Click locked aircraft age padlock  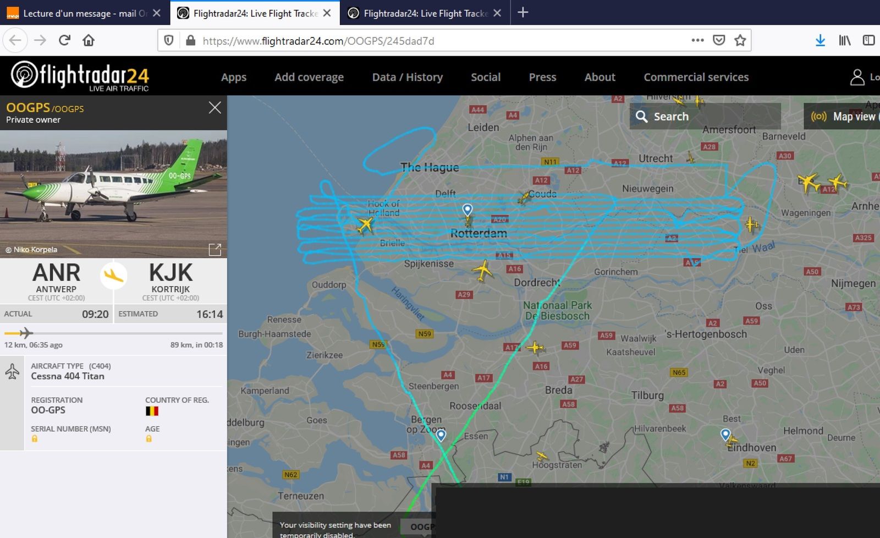point(148,438)
